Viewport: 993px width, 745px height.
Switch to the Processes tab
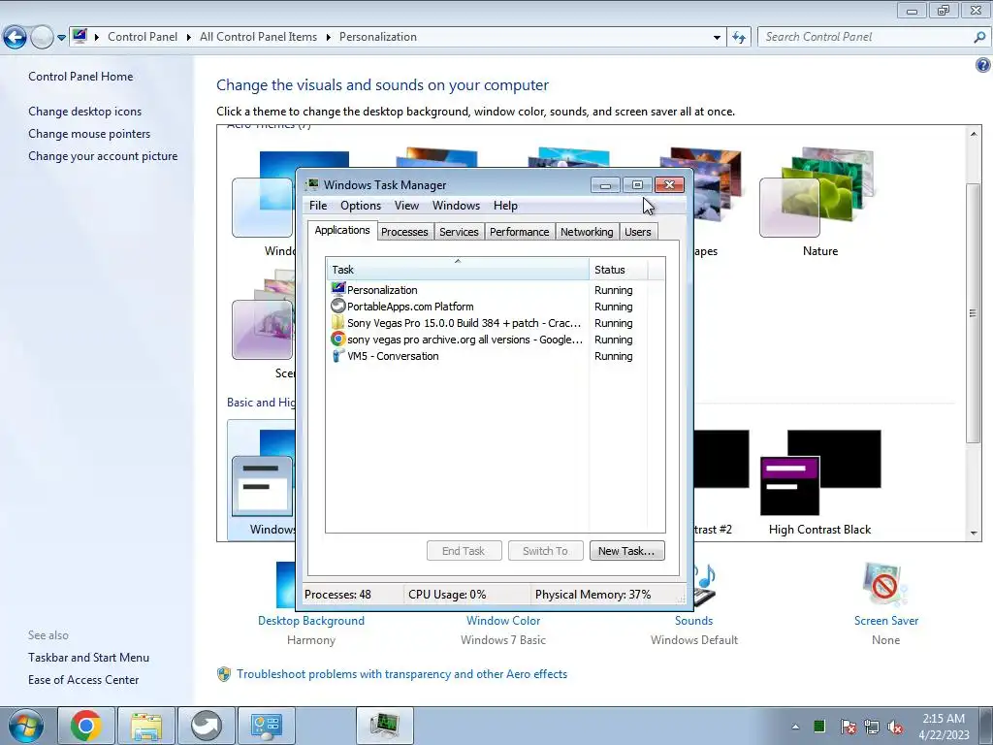point(404,232)
